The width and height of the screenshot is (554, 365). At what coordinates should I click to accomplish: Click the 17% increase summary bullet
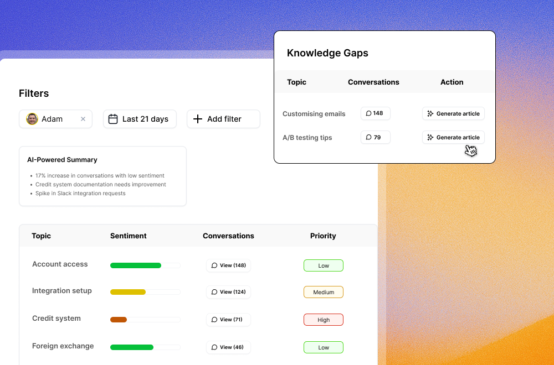pos(100,176)
